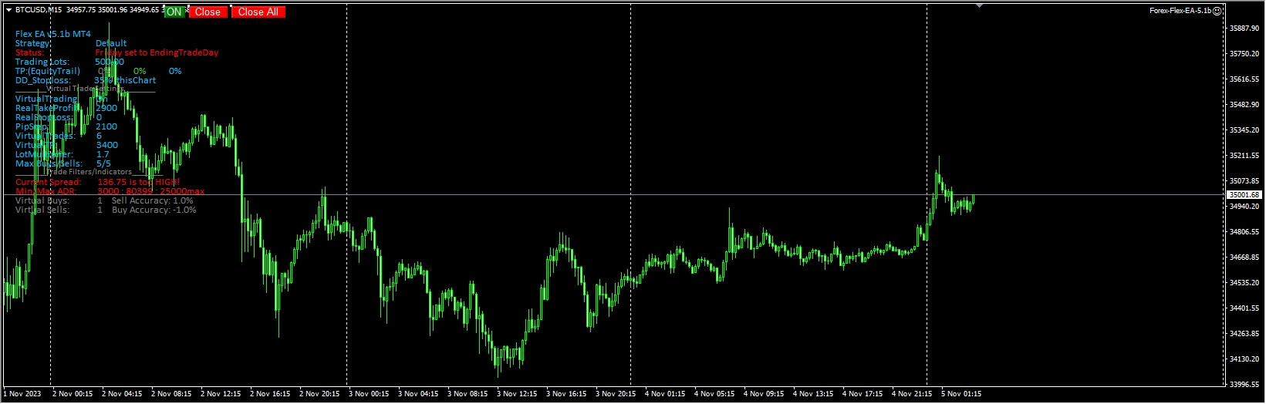Viewport: 1266px width, 404px height.
Task: Click the spread is too HIGH warning
Action: (138, 182)
